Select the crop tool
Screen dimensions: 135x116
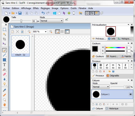click(4, 39)
